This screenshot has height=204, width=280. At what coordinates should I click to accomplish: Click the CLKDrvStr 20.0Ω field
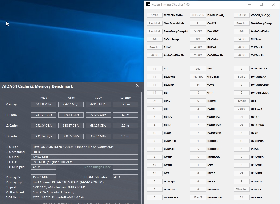point(241,47)
